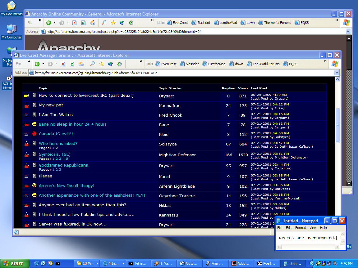Screen dimensions: 358x268
Task: Open "Arrenn's New Insult thingy!" topic
Action: click(x=67, y=185)
